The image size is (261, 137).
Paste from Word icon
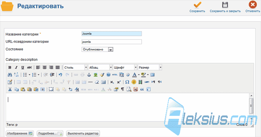(x=36, y=89)
